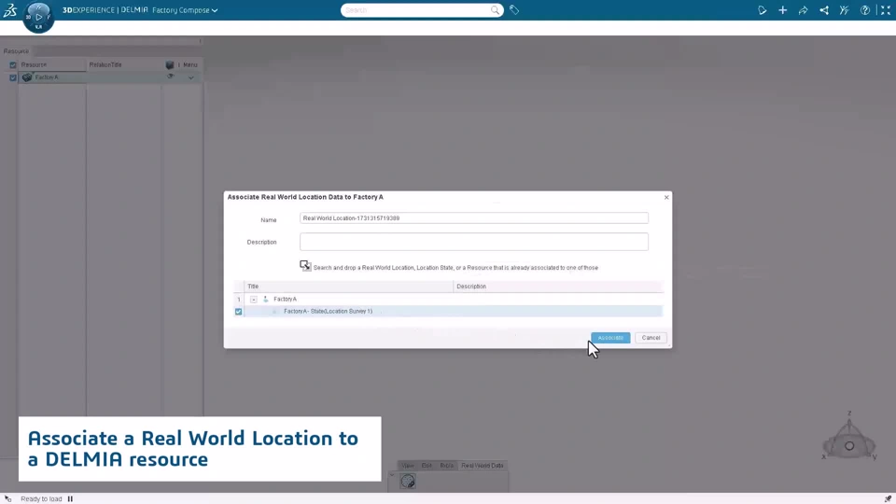Open the tag icon beside search
This screenshot has width=896, height=504.
pyautogui.click(x=514, y=9)
